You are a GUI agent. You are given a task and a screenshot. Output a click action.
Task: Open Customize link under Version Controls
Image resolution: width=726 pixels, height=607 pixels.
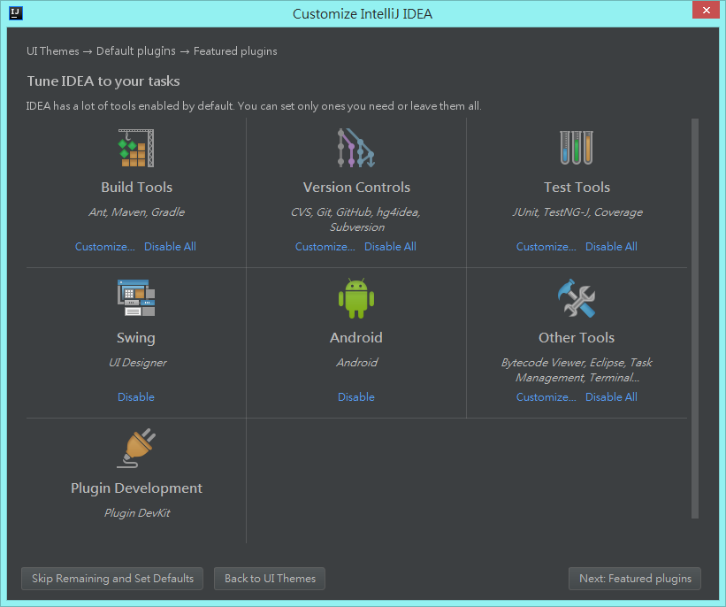point(325,247)
